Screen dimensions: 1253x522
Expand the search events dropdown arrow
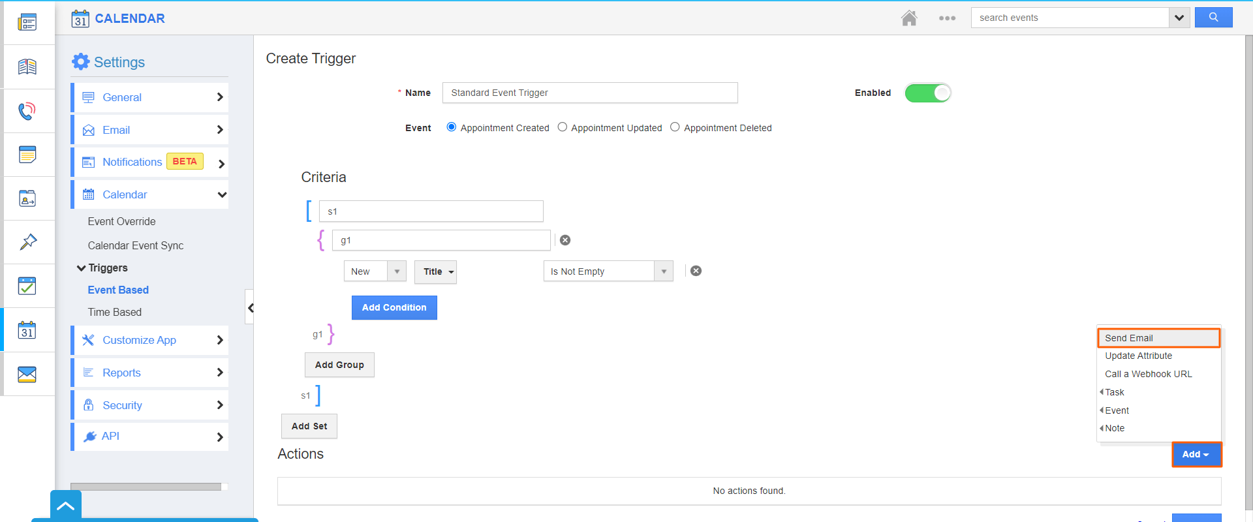click(x=1179, y=18)
